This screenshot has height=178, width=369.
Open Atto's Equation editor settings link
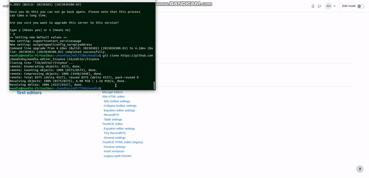coord(119,110)
